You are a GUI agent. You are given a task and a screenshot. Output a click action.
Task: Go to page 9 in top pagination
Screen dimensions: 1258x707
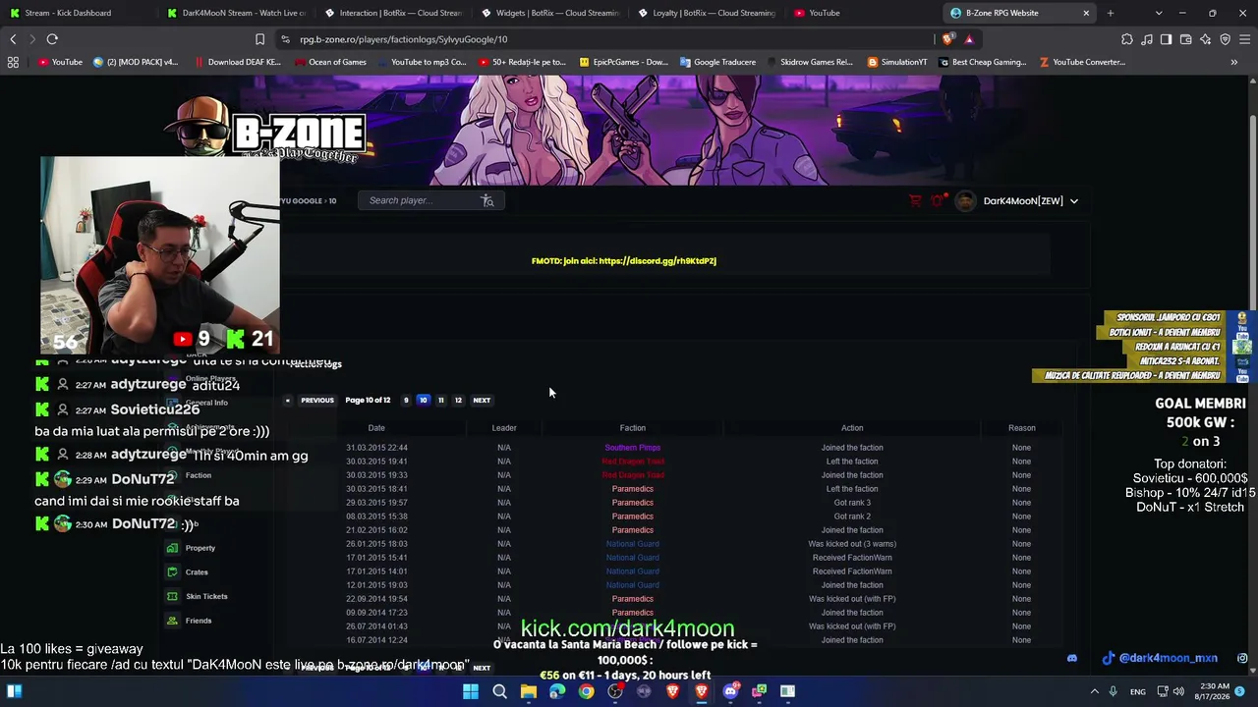pyautogui.click(x=406, y=401)
